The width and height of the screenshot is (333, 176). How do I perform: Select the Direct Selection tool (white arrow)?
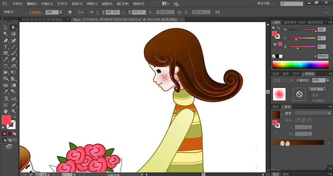point(14,27)
